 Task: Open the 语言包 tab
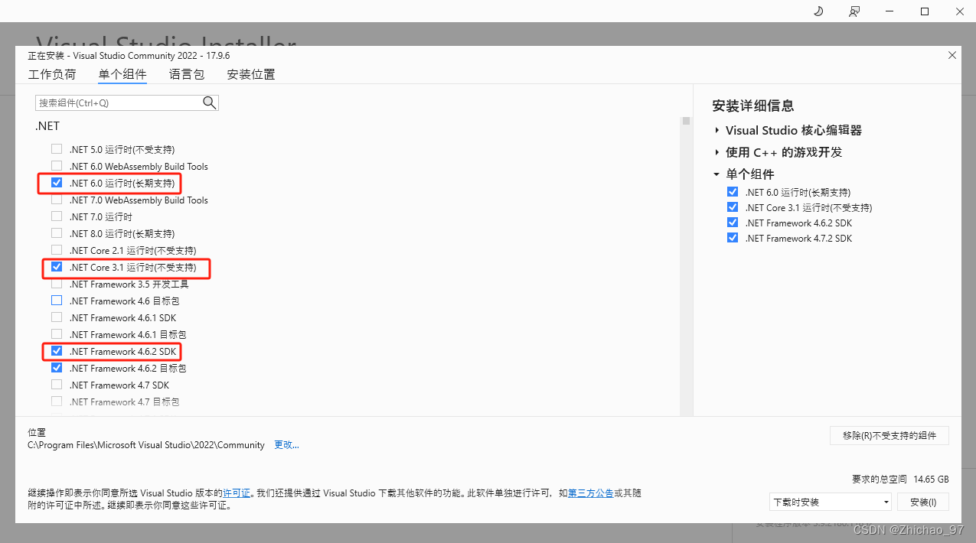pos(187,74)
